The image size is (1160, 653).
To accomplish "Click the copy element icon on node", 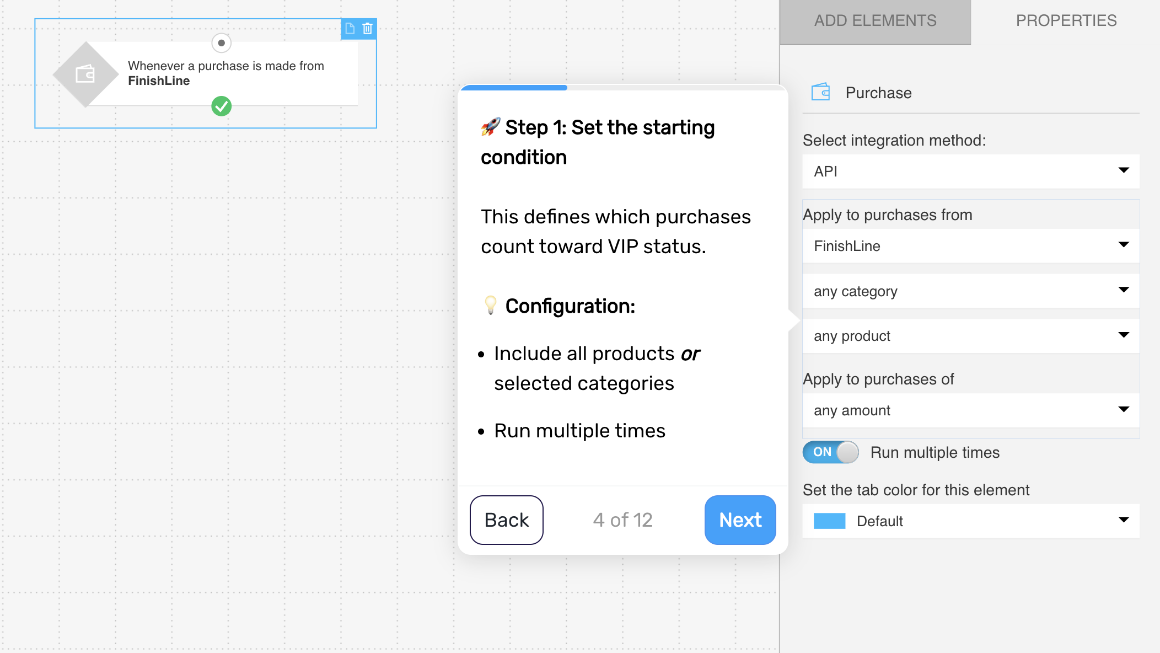I will pos(350,28).
